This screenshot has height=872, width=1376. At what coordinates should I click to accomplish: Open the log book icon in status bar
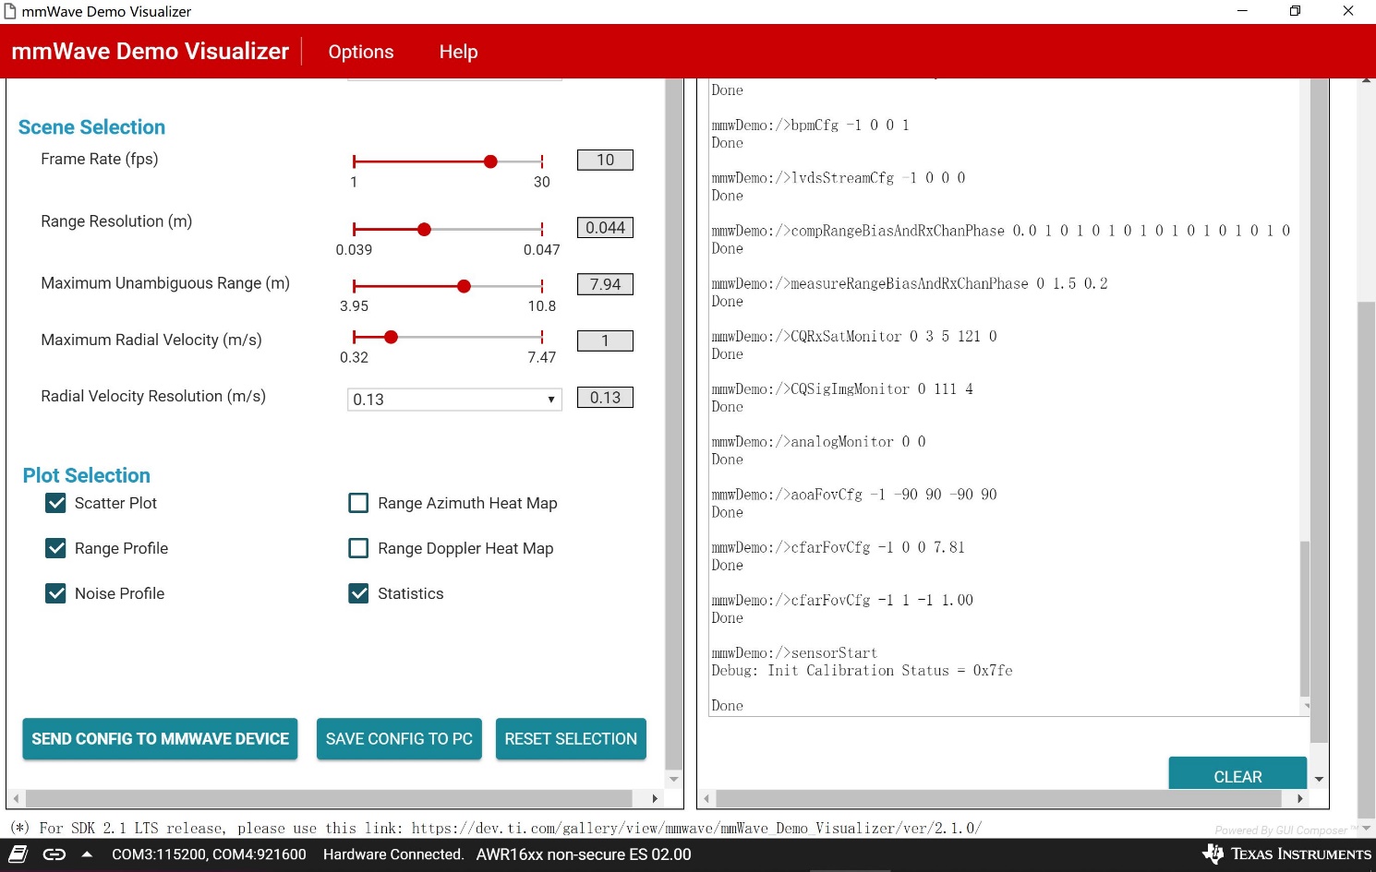click(x=18, y=854)
